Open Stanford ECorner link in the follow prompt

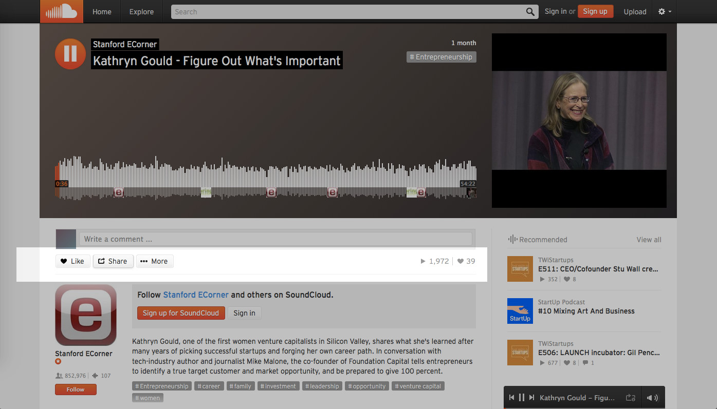tap(196, 295)
